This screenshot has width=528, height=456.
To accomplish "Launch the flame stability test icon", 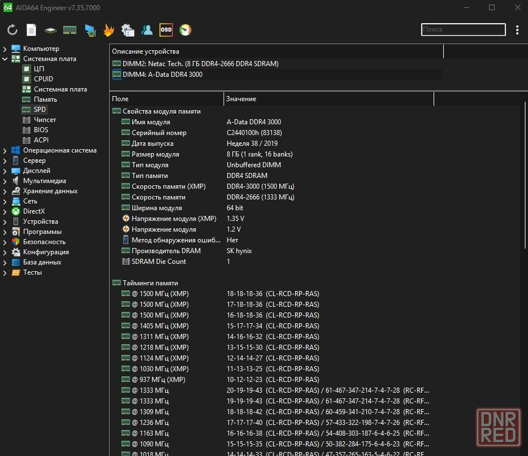I will pyautogui.click(x=109, y=30).
